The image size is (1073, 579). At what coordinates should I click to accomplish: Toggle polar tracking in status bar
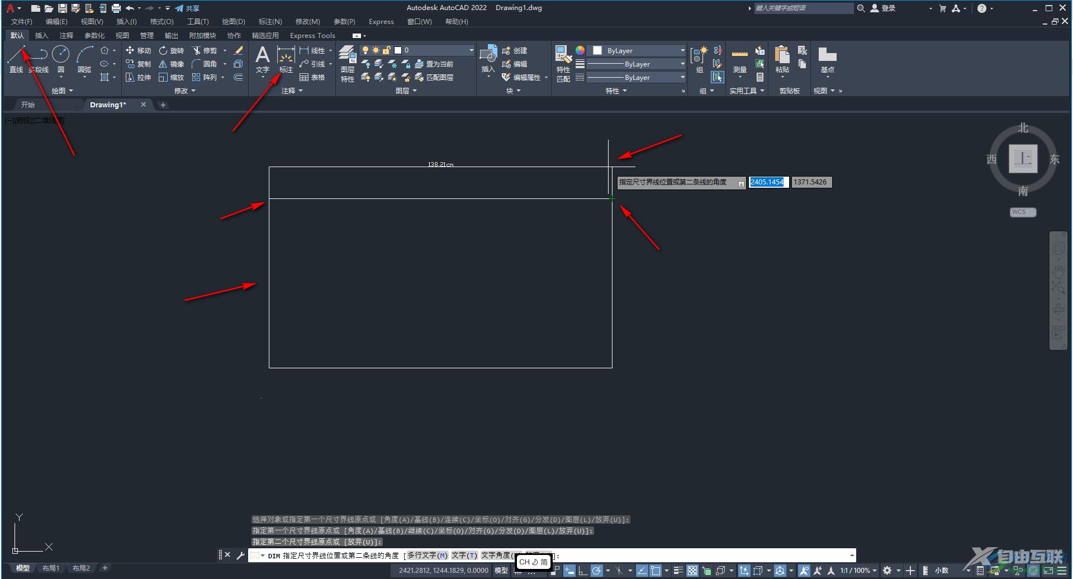597,571
